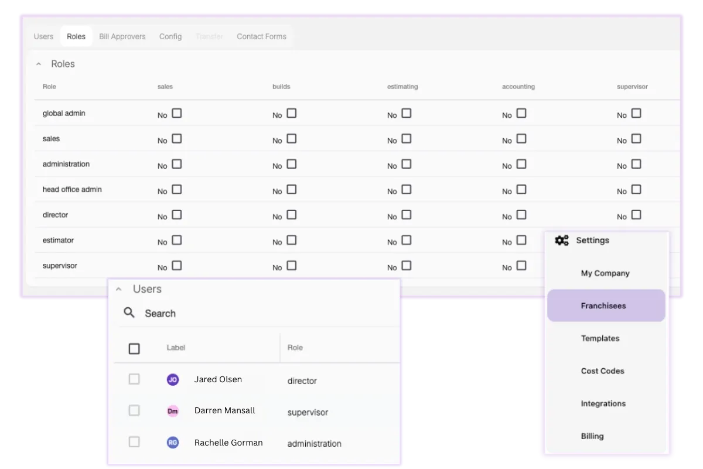Click the 'accounting' column header in Roles

(x=518, y=87)
